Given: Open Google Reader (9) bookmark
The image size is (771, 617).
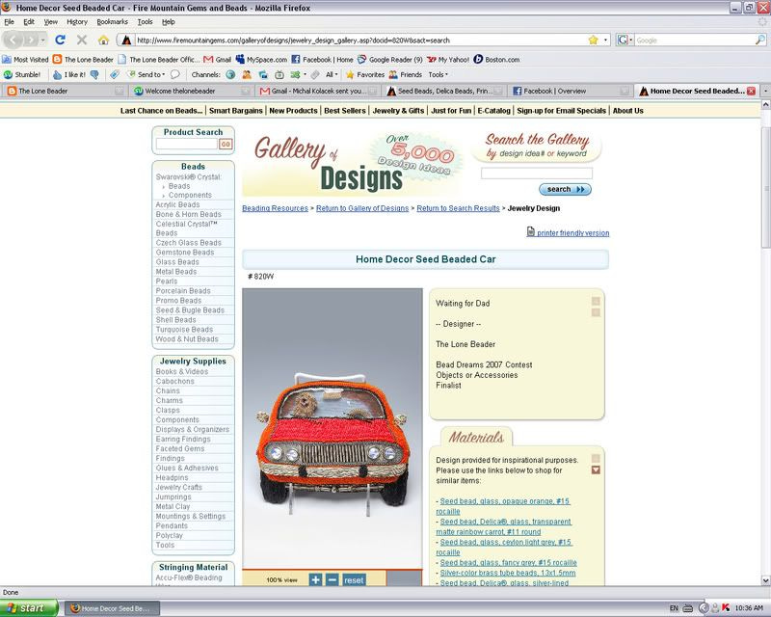Looking at the screenshot, I should pos(390,60).
